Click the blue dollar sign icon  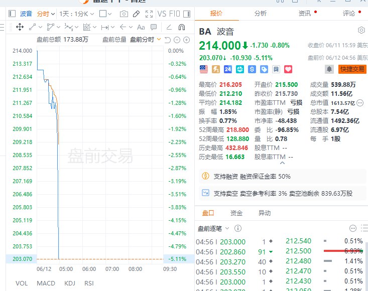(252, 69)
